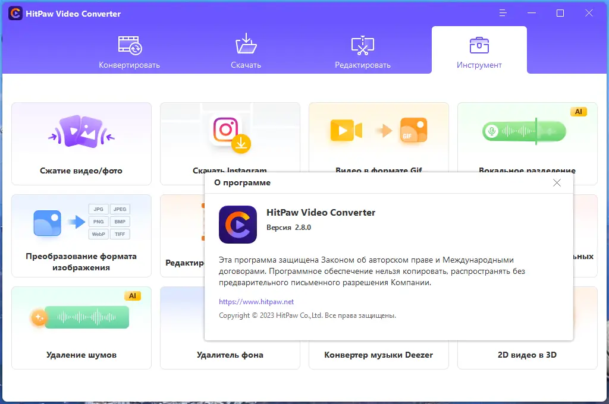Click the WebP format box on conversion card
Image resolution: width=609 pixels, height=404 pixels.
98,234
